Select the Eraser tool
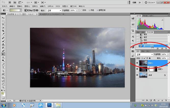 [x=3, y=51]
